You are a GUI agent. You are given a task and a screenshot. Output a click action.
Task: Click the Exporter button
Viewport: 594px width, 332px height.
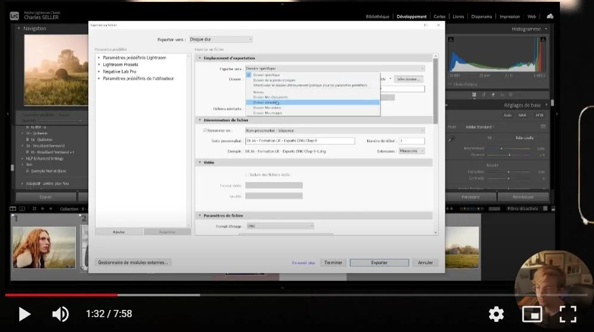[x=379, y=262]
